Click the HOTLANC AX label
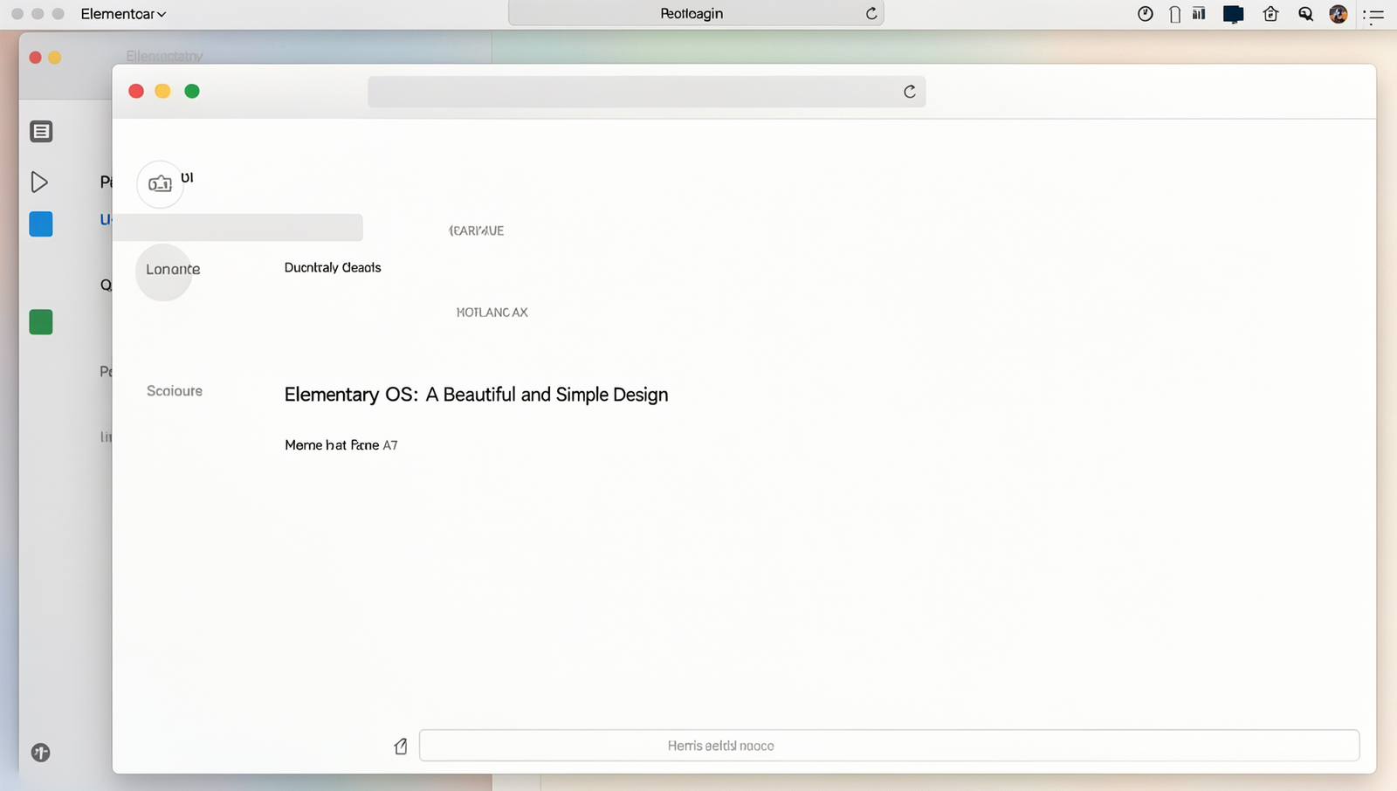1397x791 pixels. pyautogui.click(x=492, y=313)
